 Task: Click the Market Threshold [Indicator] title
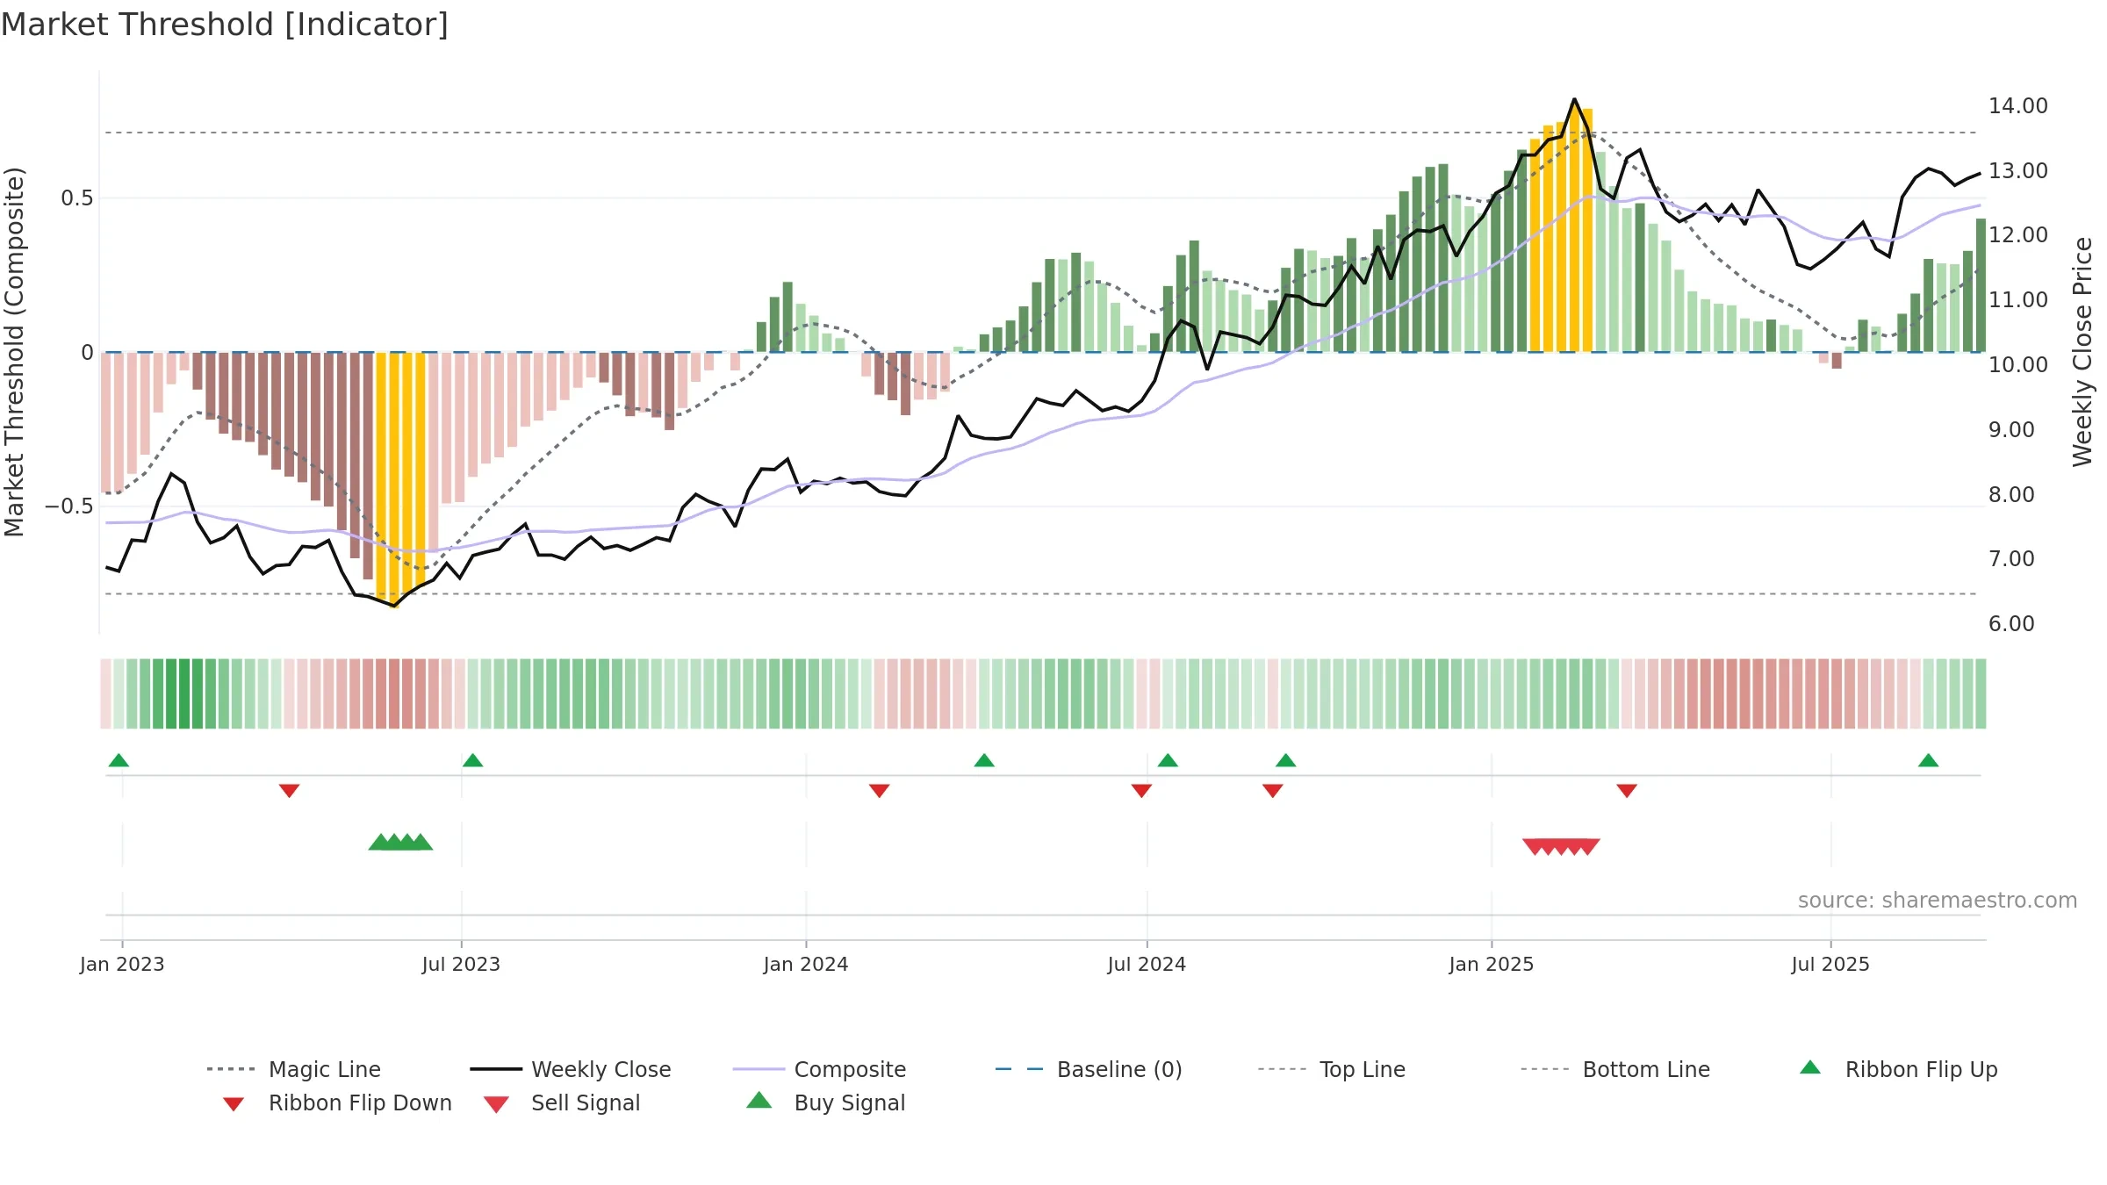pos(225,25)
